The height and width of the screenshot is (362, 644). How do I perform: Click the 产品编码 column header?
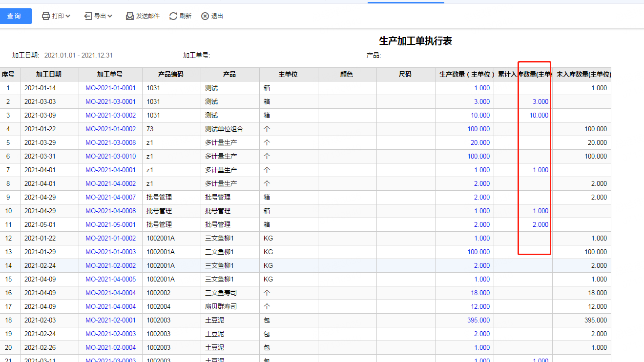pos(171,75)
